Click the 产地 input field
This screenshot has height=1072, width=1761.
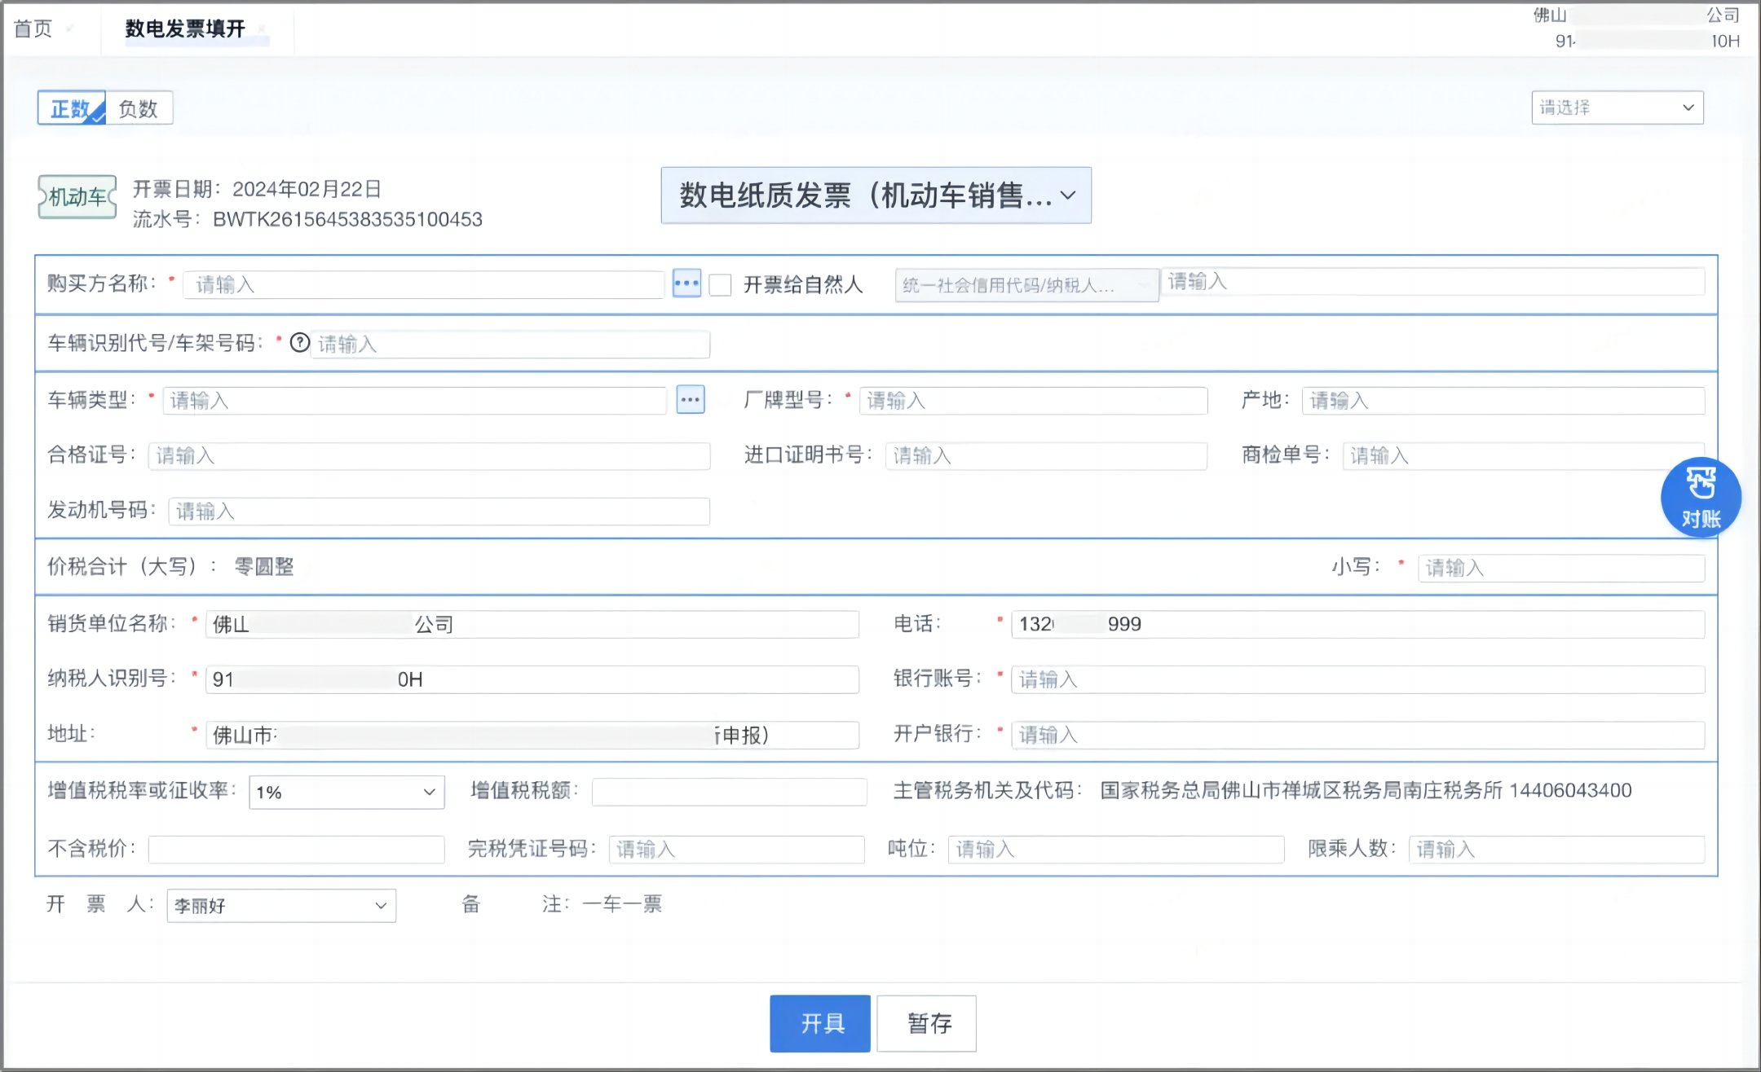coord(1503,400)
